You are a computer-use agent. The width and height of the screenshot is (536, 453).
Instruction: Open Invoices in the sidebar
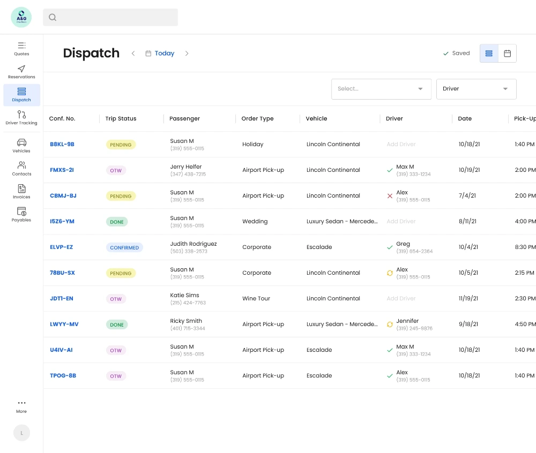tap(21, 192)
